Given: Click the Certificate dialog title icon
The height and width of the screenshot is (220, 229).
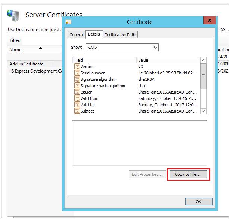Looking at the screenshot, I should 68,22.
